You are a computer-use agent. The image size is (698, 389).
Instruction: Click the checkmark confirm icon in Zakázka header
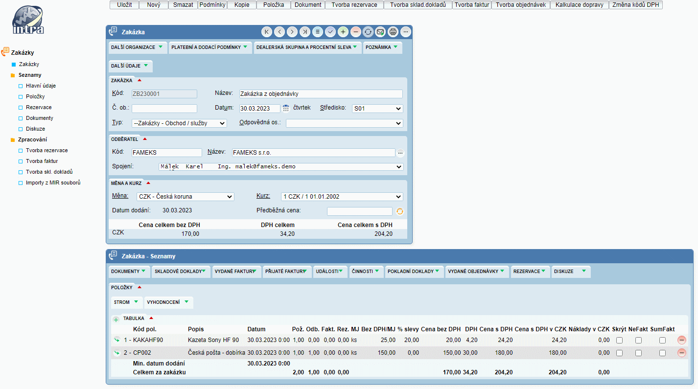(x=330, y=32)
